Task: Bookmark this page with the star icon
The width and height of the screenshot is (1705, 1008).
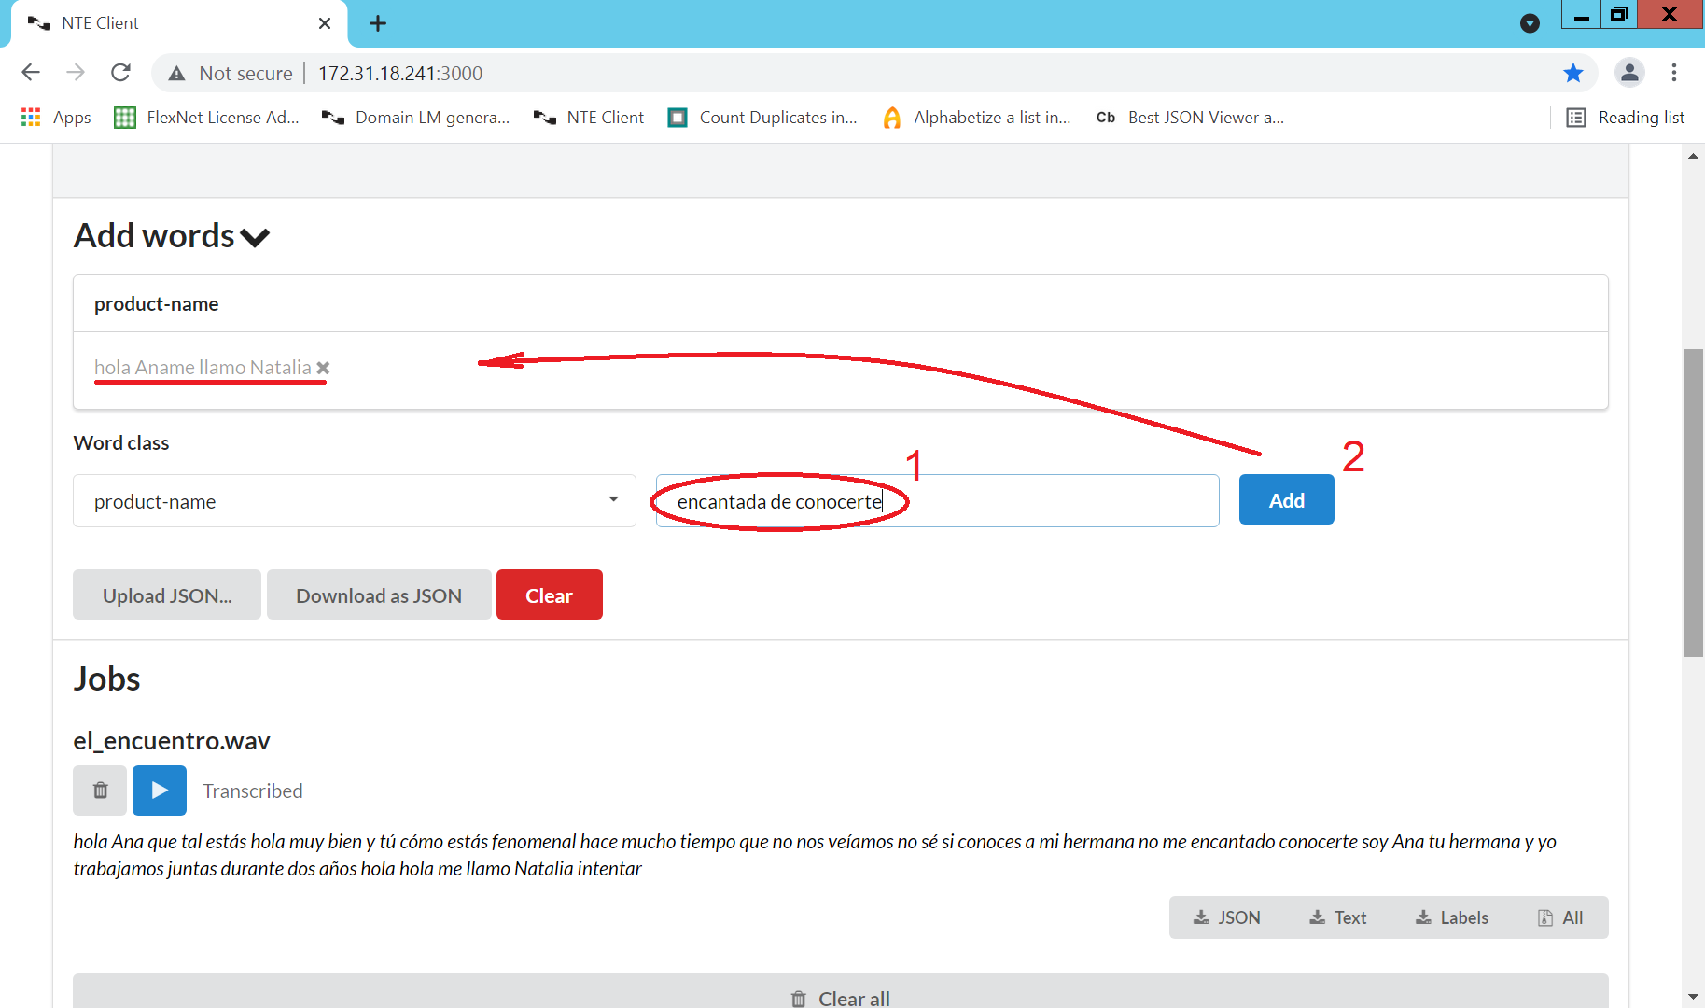Action: click(1573, 73)
